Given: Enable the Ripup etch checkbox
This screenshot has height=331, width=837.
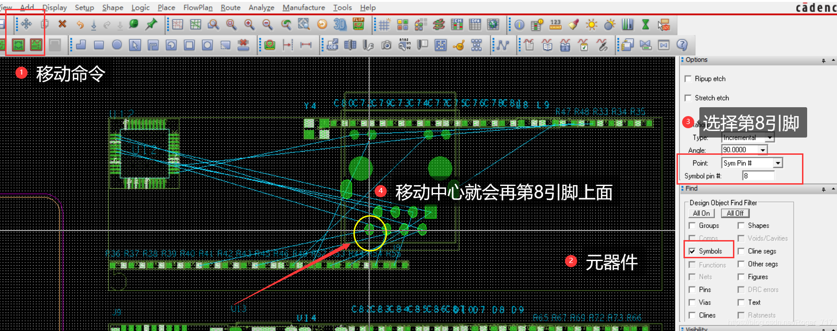Looking at the screenshot, I should (688, 79).
